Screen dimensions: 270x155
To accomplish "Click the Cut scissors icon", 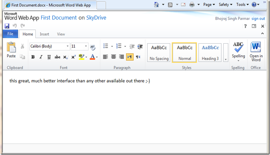I will tap(22, 47).
